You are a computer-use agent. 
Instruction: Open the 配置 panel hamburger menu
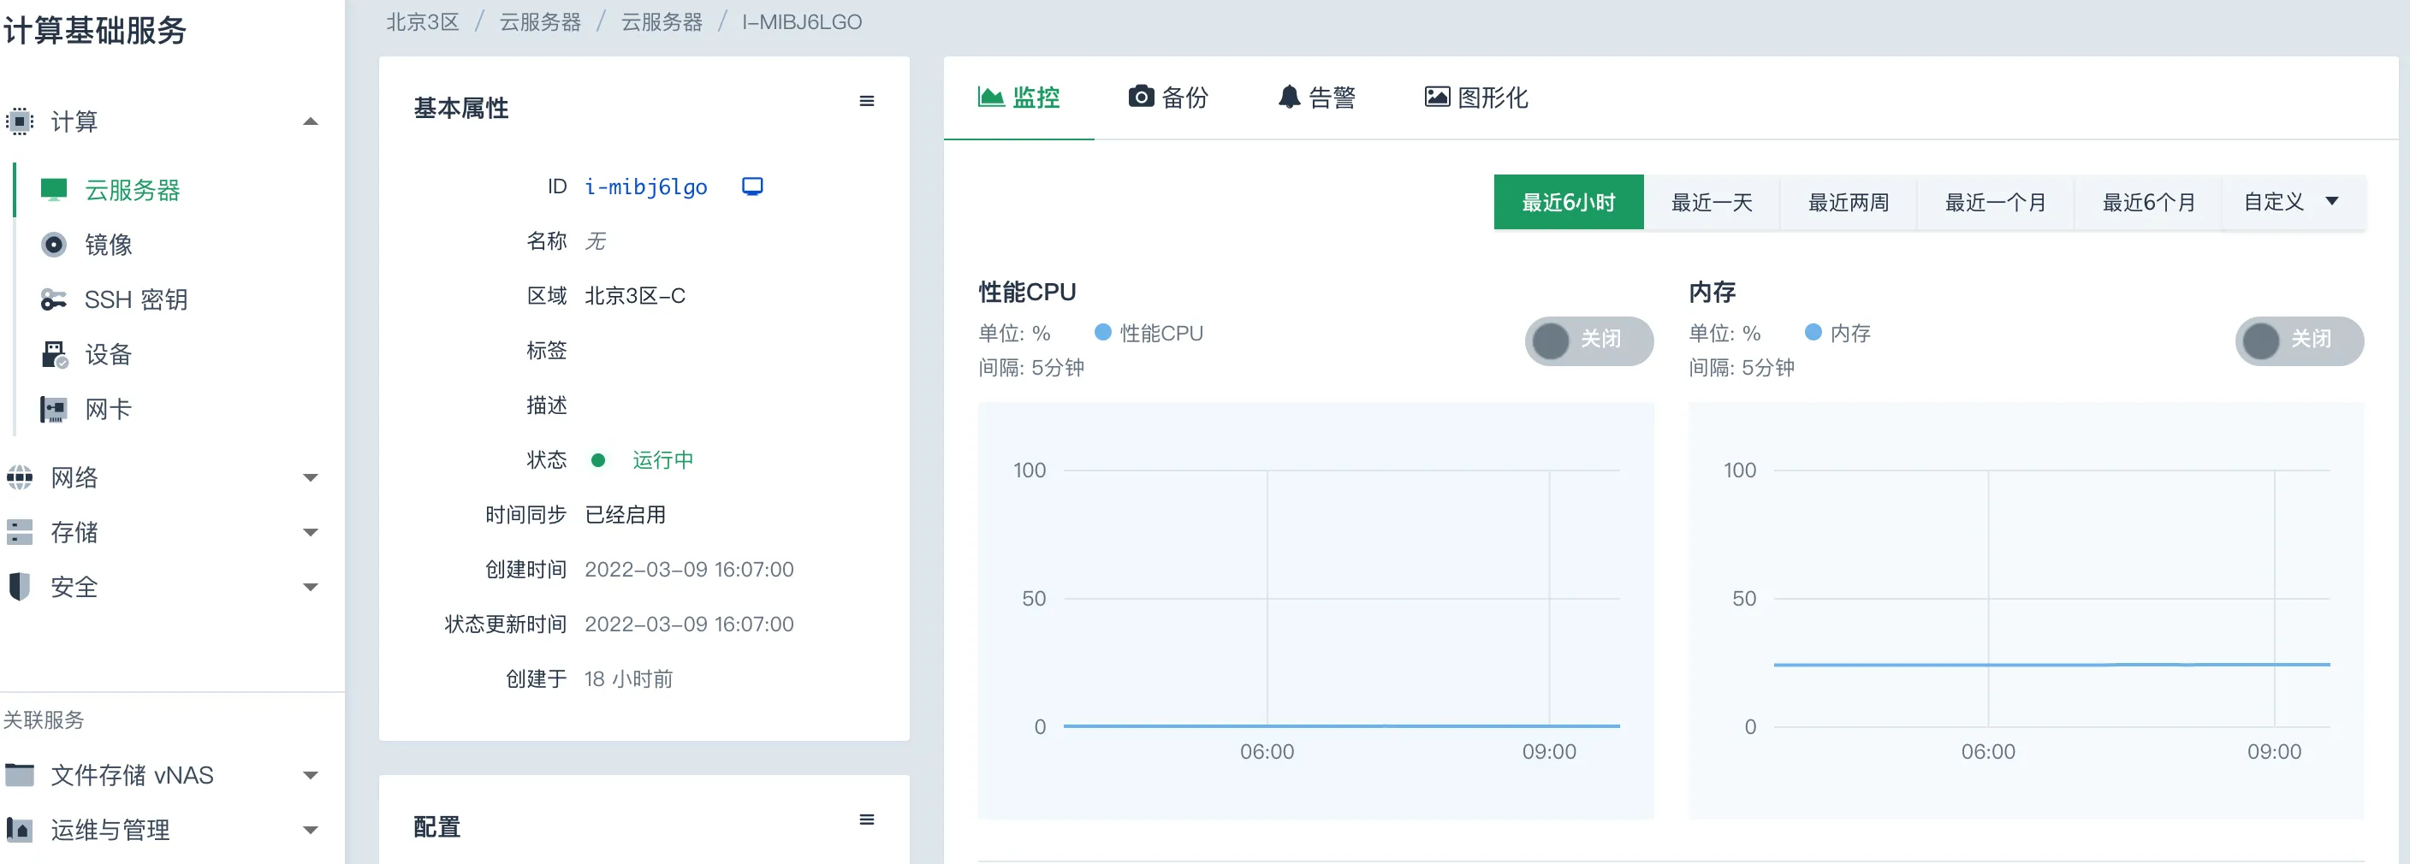(866, 820)
